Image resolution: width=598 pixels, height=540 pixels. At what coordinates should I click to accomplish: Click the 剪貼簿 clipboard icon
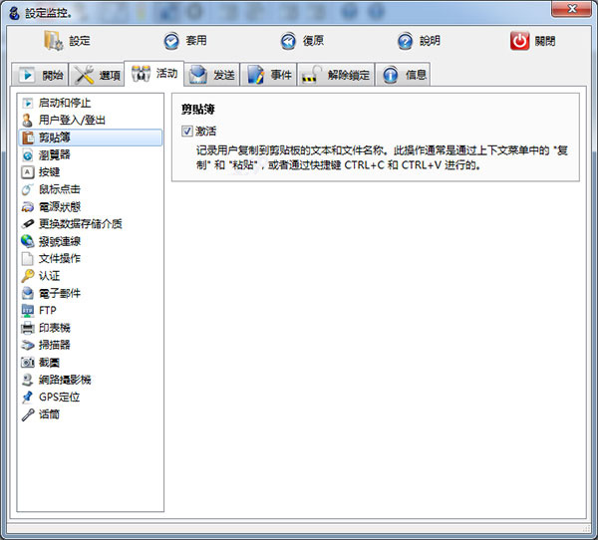[28, 137]
